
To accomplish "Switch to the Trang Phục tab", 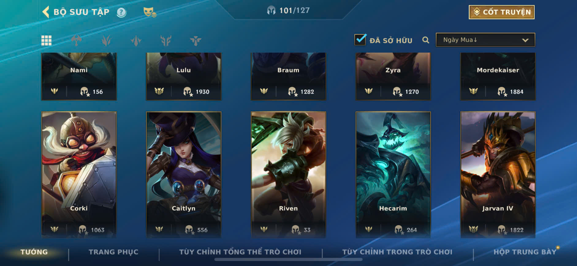I will (113, 252).
